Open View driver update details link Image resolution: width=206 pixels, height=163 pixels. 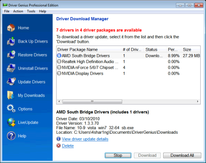(85, 139)
